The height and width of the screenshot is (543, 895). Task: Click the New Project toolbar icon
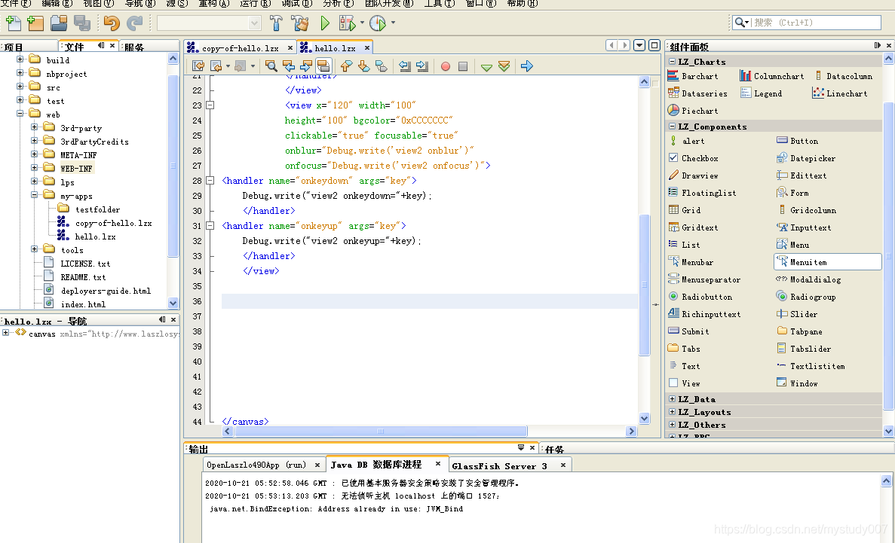click(x=35, y=23)
